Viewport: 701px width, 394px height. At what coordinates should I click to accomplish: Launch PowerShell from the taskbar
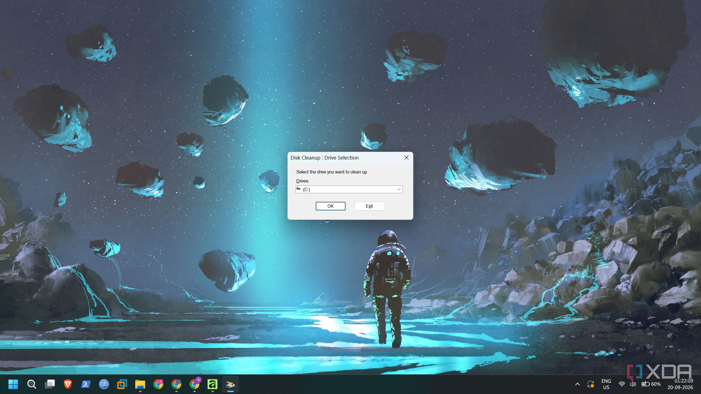86,384
